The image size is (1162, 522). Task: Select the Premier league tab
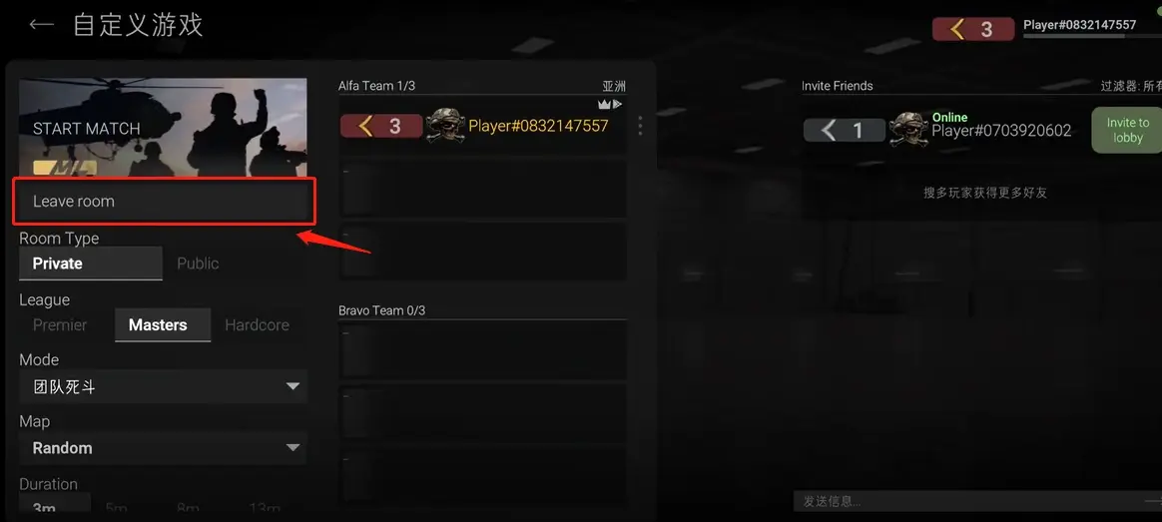[x=60, y=325]
